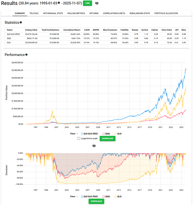Click the Cumulative Return column header

pos(72,30)
